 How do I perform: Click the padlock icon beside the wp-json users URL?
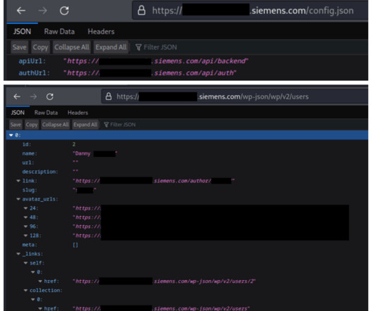(x=108, y=96)
